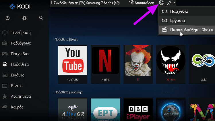Open the EPT add-on
The image size is (215, 121).
click(105, 110)
